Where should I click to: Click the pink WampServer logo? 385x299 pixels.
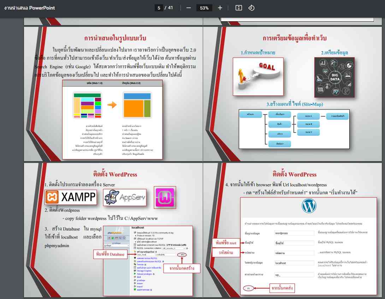[x=165, y=197]
